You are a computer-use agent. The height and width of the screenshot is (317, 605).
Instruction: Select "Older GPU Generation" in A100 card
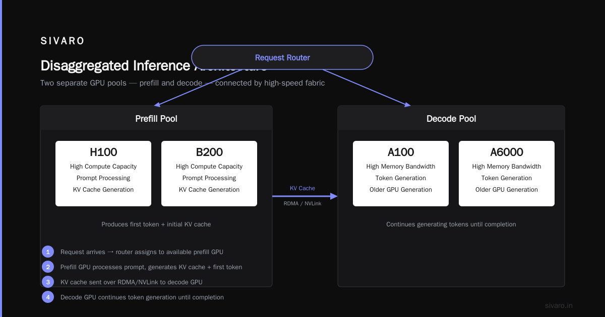(x=401, y=190)
